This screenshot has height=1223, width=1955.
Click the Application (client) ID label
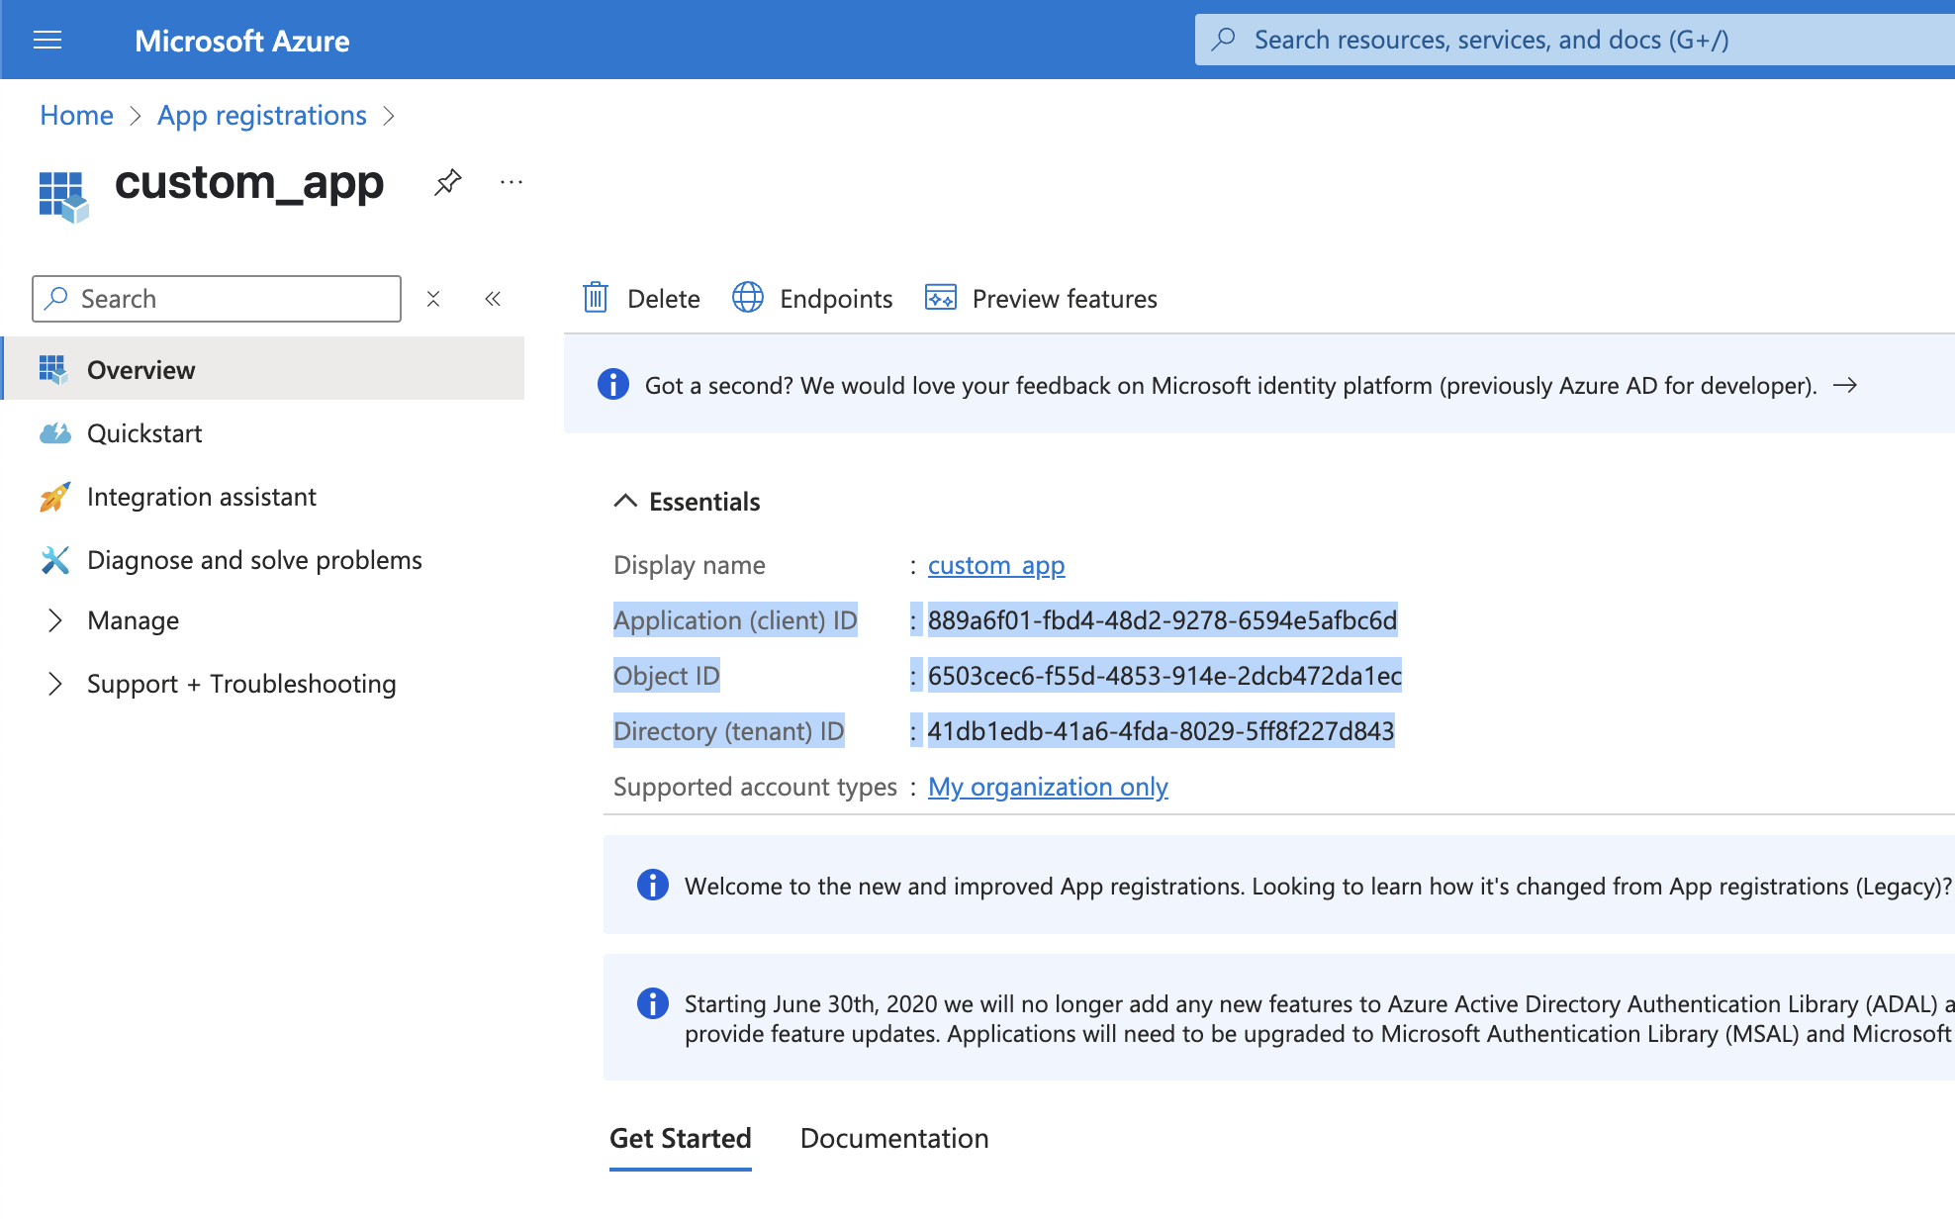(x=735, y=620)
